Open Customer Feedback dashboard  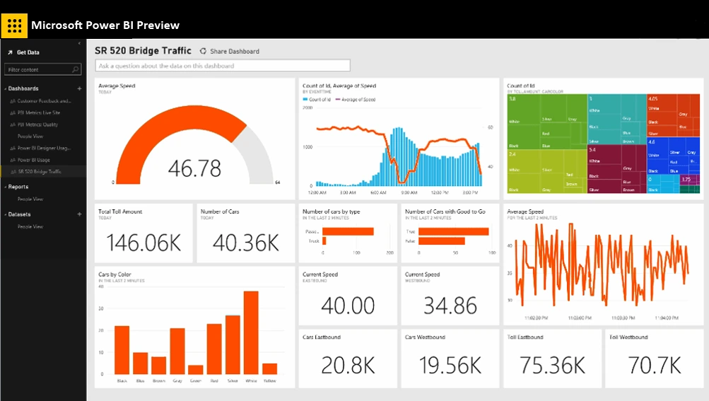pos(44,101)
